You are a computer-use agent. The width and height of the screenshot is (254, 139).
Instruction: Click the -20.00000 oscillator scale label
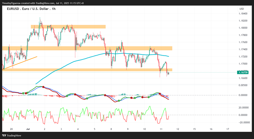coord(243,122)
